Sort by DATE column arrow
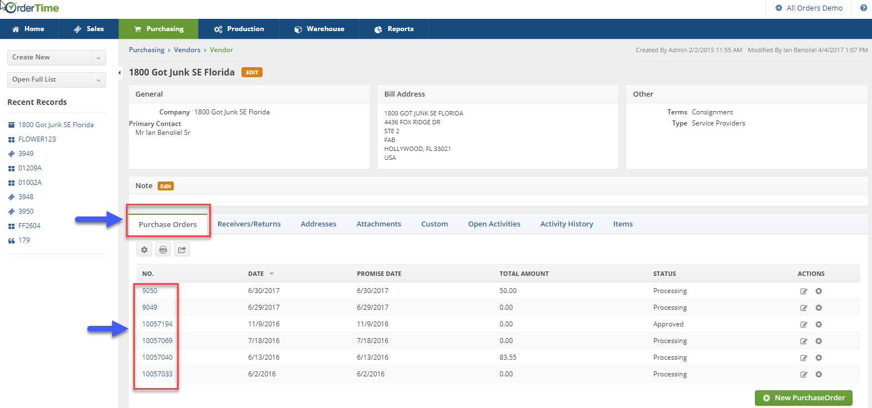This screenshot has width=872, height=408. [271, 274]
